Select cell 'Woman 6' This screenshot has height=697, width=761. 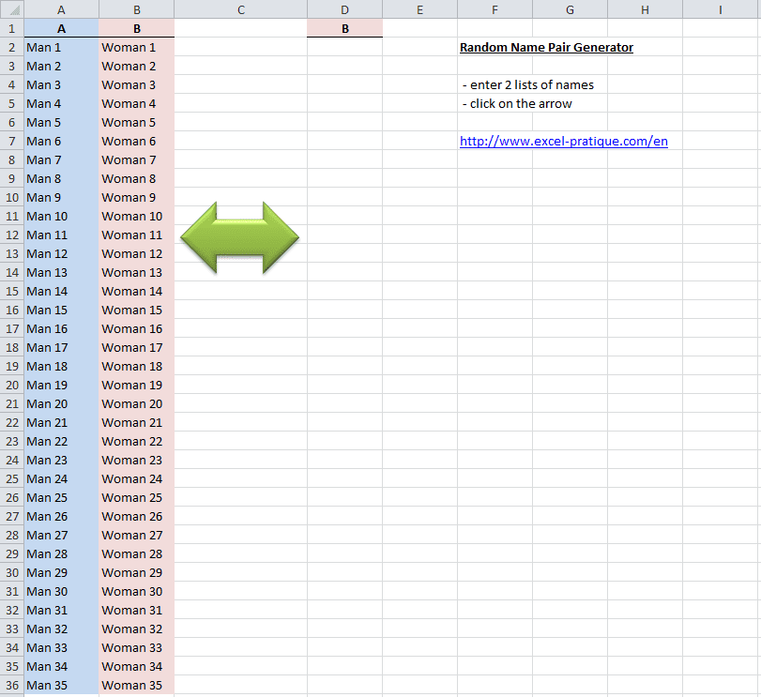coord(136,141)
